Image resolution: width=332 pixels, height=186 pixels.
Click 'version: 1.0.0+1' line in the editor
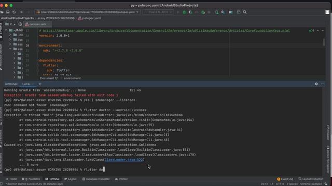tap(54, 36)
